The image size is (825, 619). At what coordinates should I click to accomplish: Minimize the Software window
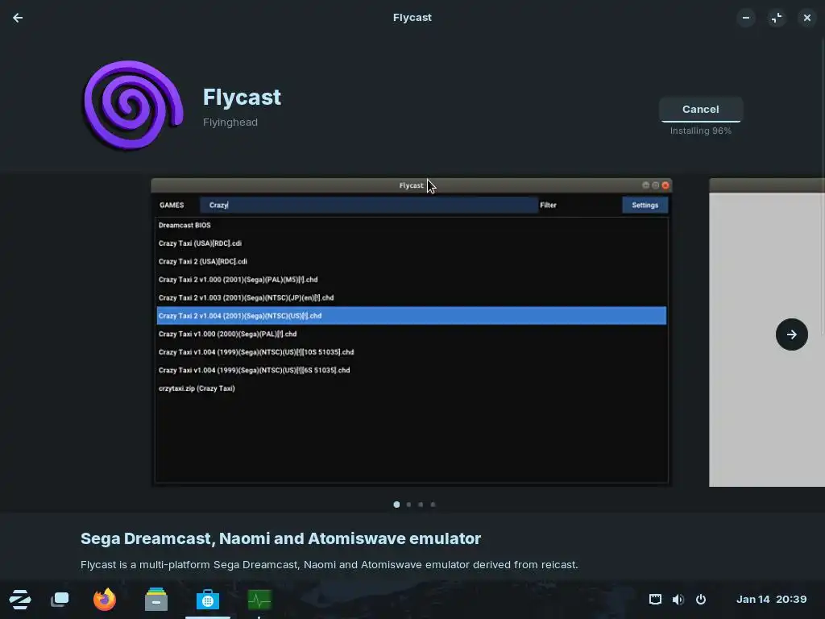[745, 18]
